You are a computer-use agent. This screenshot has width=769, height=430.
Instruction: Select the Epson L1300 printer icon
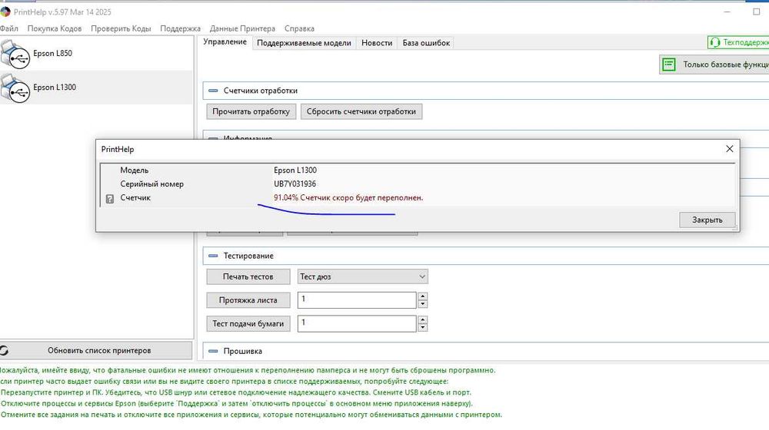(x=15, y=88)
